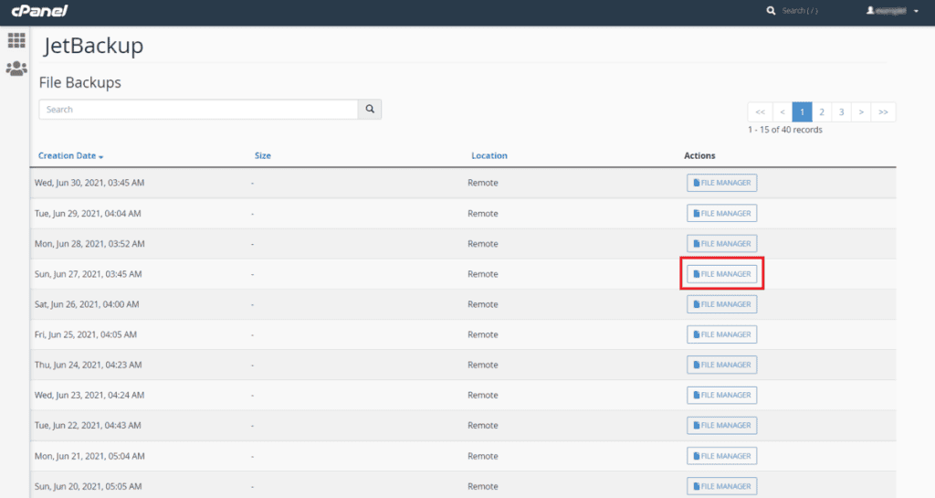Open File Manager for Jun 21, 2021 backup

click(721, 456)
